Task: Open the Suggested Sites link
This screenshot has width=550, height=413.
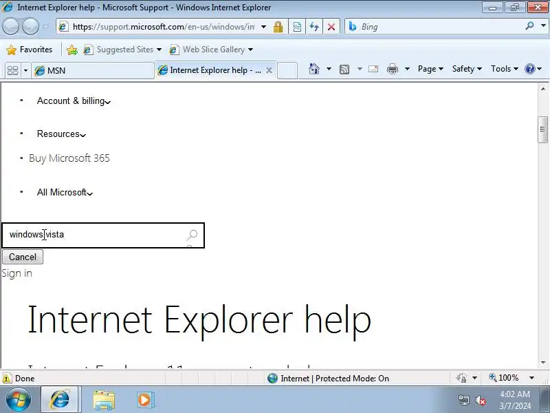Action: [x=122, y=50]
